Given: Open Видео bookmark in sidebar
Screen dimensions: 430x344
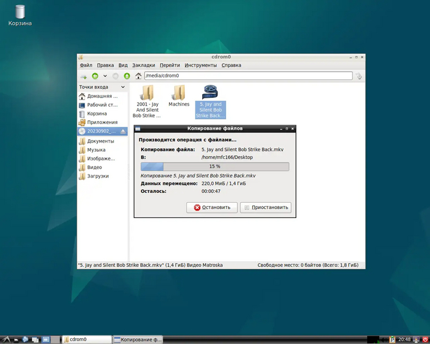Looking at the screenshot, I should pos(103,167).
